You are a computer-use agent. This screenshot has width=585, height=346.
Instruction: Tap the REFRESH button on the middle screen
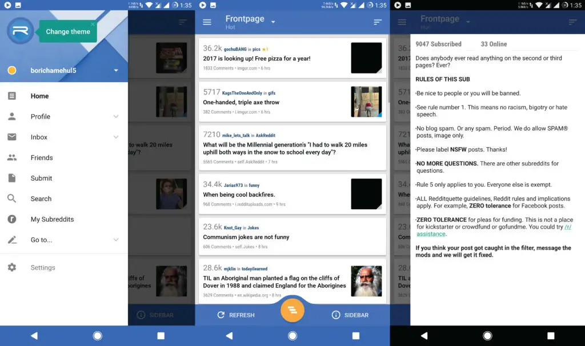click(236, 315)
